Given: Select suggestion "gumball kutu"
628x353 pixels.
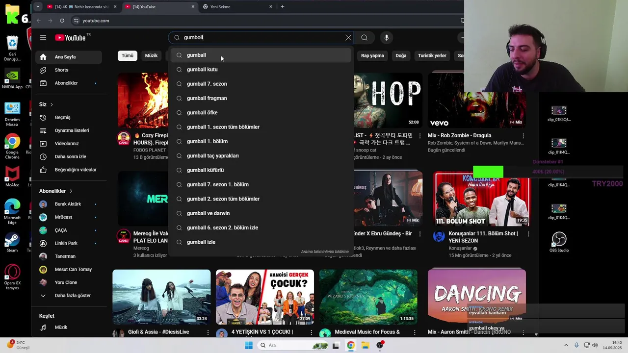Looking at the screenshot, I should [x=261, y=70].
